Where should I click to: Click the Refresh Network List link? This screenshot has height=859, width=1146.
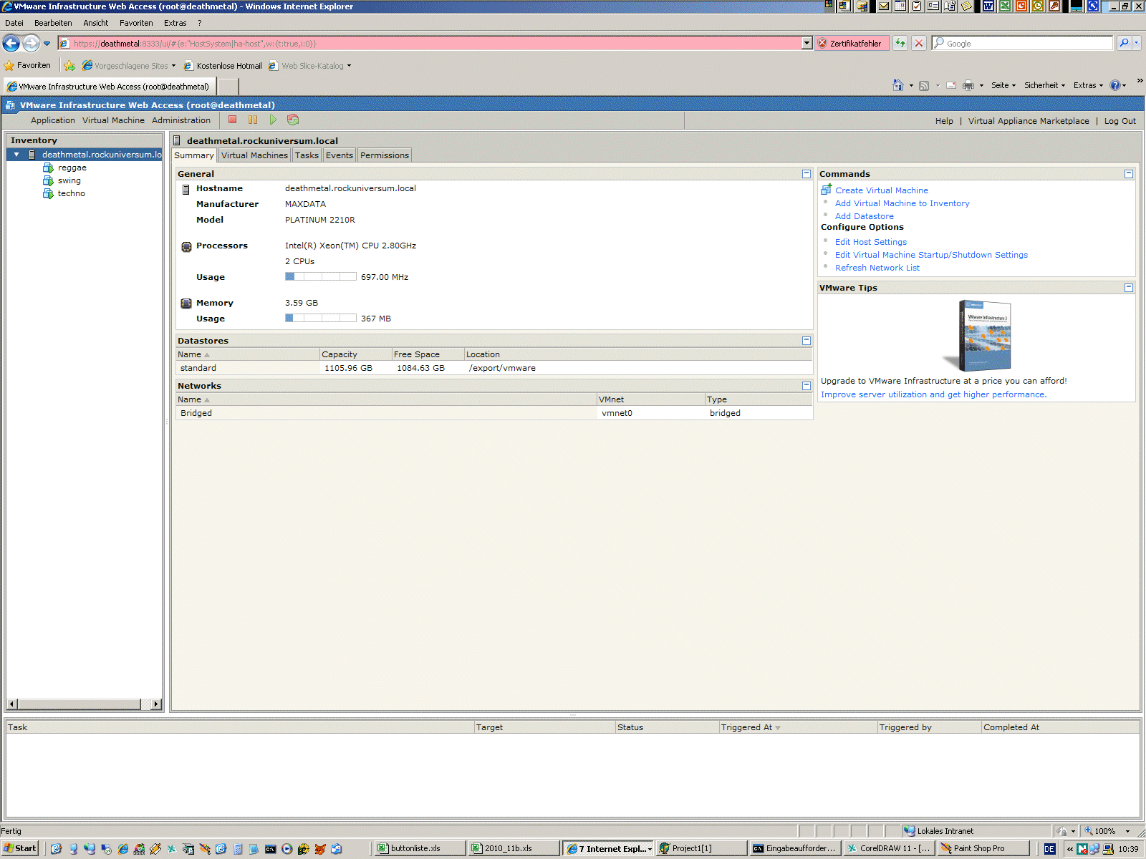(877, 268)
